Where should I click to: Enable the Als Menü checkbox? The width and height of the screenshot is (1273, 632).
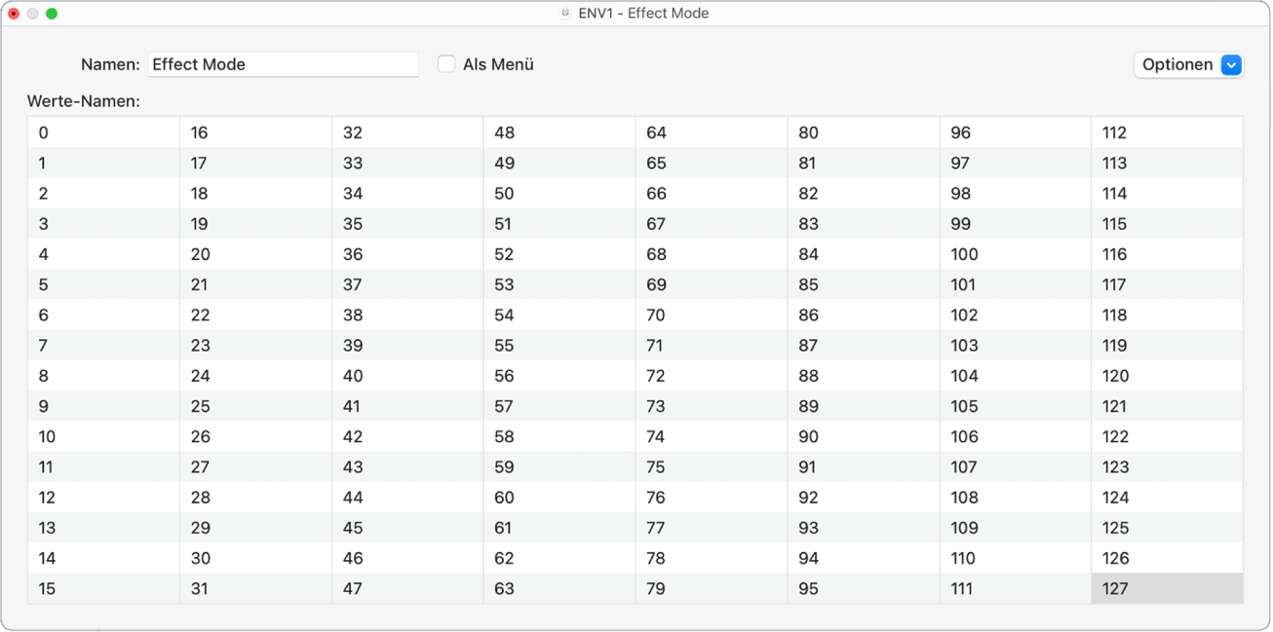point(446,64)
